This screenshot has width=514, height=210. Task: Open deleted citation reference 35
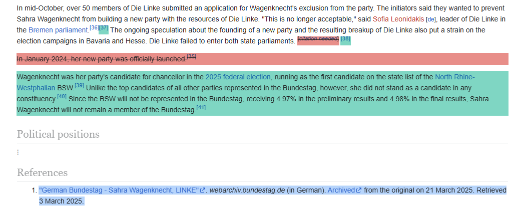coord(192,57)
